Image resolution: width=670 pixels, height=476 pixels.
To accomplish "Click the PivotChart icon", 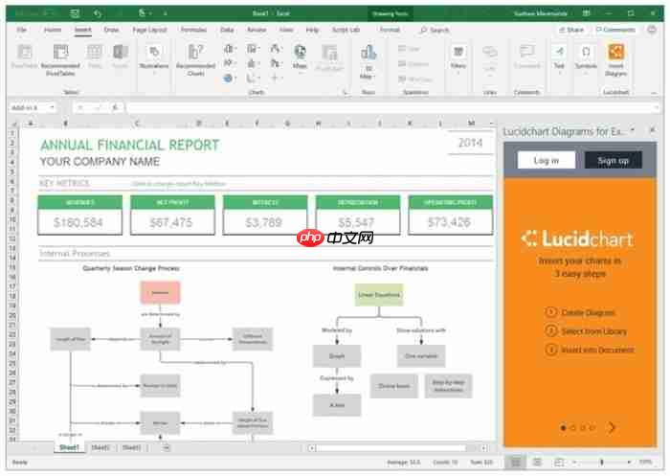I will [329, 57].
